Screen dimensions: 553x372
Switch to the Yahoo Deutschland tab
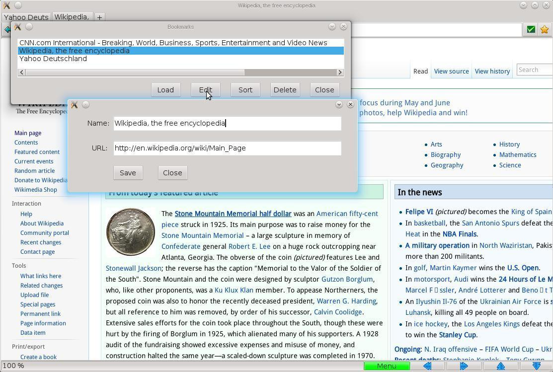click(26, 17)
